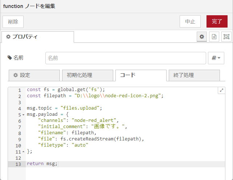Click "files.upload" text on line 4
Viewport: 233px width, 180px height.
(80, 108)
